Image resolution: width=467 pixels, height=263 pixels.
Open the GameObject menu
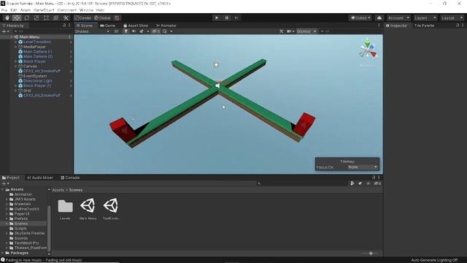tap(44, 10)
